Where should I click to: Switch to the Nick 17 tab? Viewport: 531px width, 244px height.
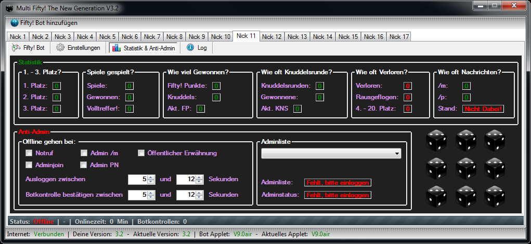point(399,37)
